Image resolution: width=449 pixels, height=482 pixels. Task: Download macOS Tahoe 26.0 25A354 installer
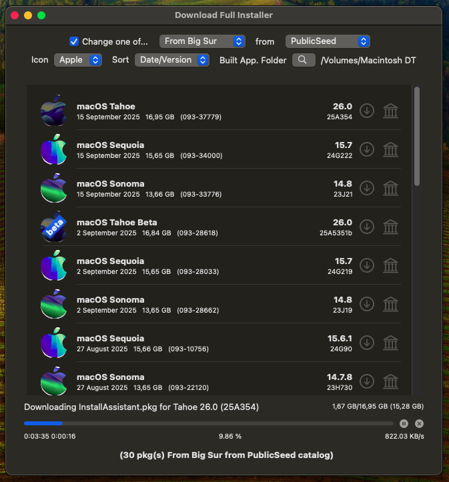coord(367,111)
